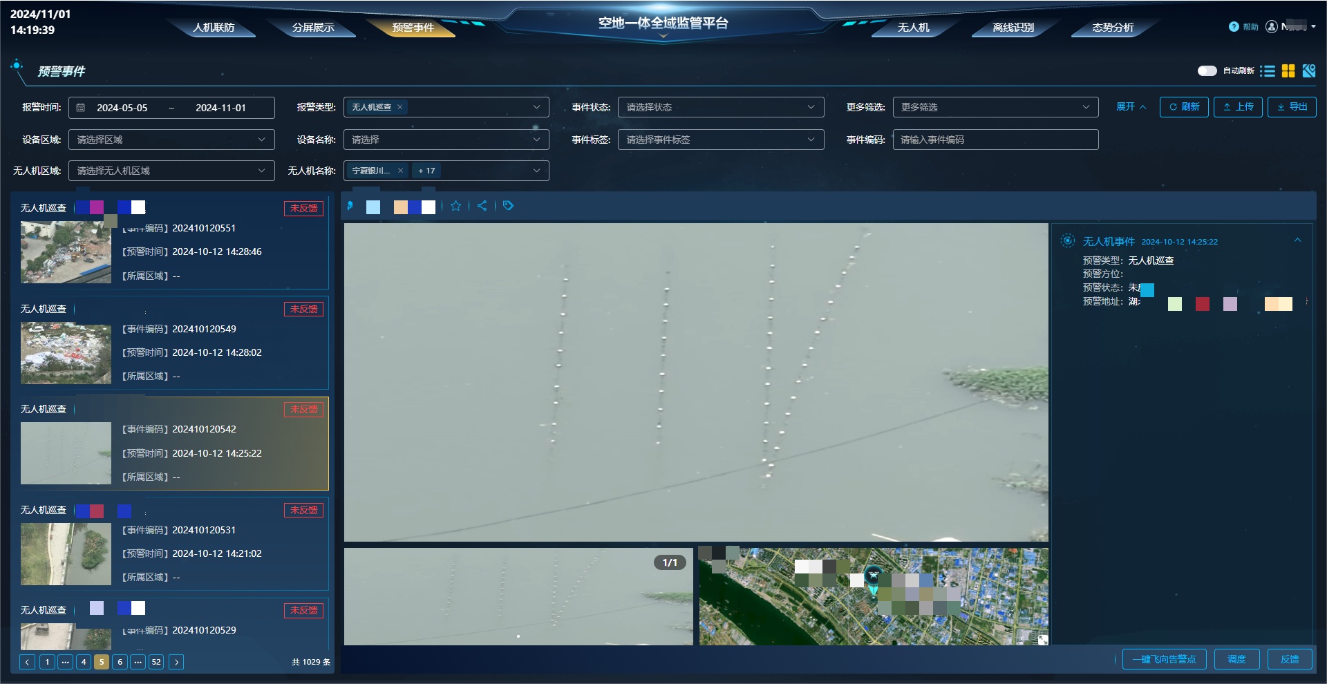Collapse filters with the 展开 expander
The width and height of the screenshot is (1327, 684).
(1131, 107)
